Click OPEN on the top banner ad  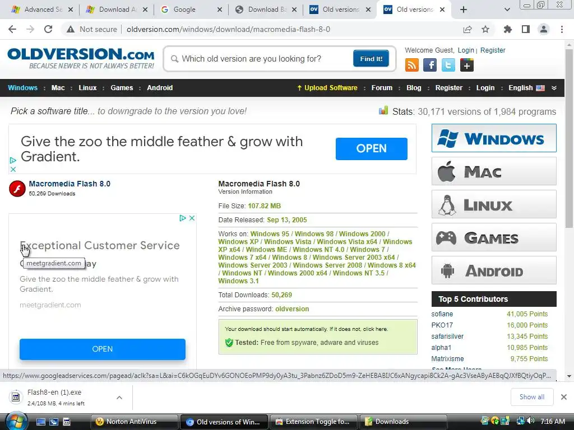pyautogui.click(x=371, y=148)
